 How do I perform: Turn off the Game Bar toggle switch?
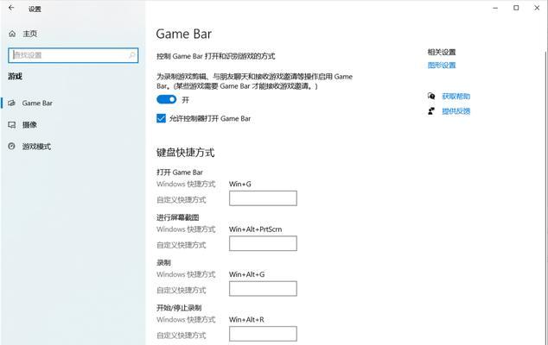[x=166, y=100]
